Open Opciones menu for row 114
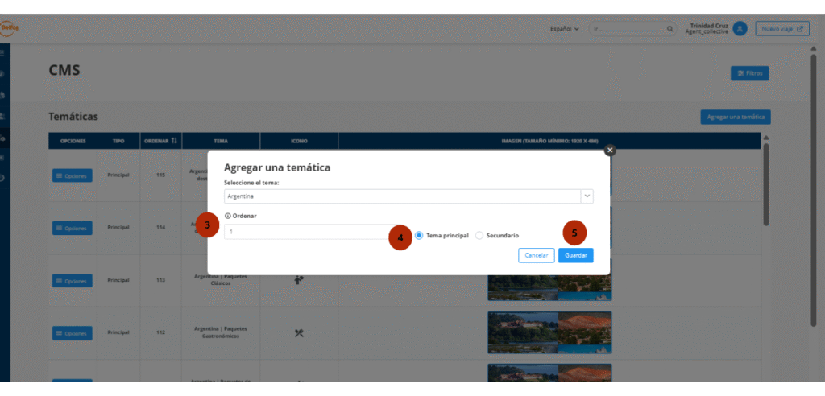Screen dimensions: 825x396 (x=73, y=228)
